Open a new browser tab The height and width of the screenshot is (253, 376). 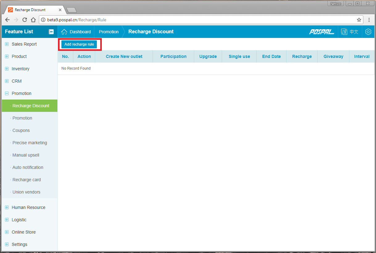pos(72,10)
